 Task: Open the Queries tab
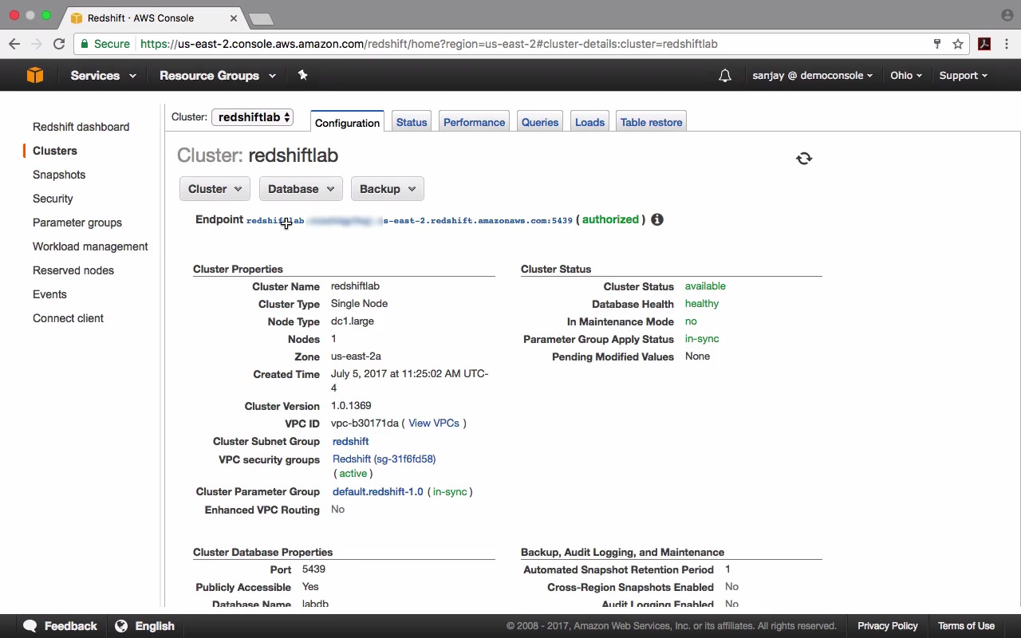[x=540, y=122]
